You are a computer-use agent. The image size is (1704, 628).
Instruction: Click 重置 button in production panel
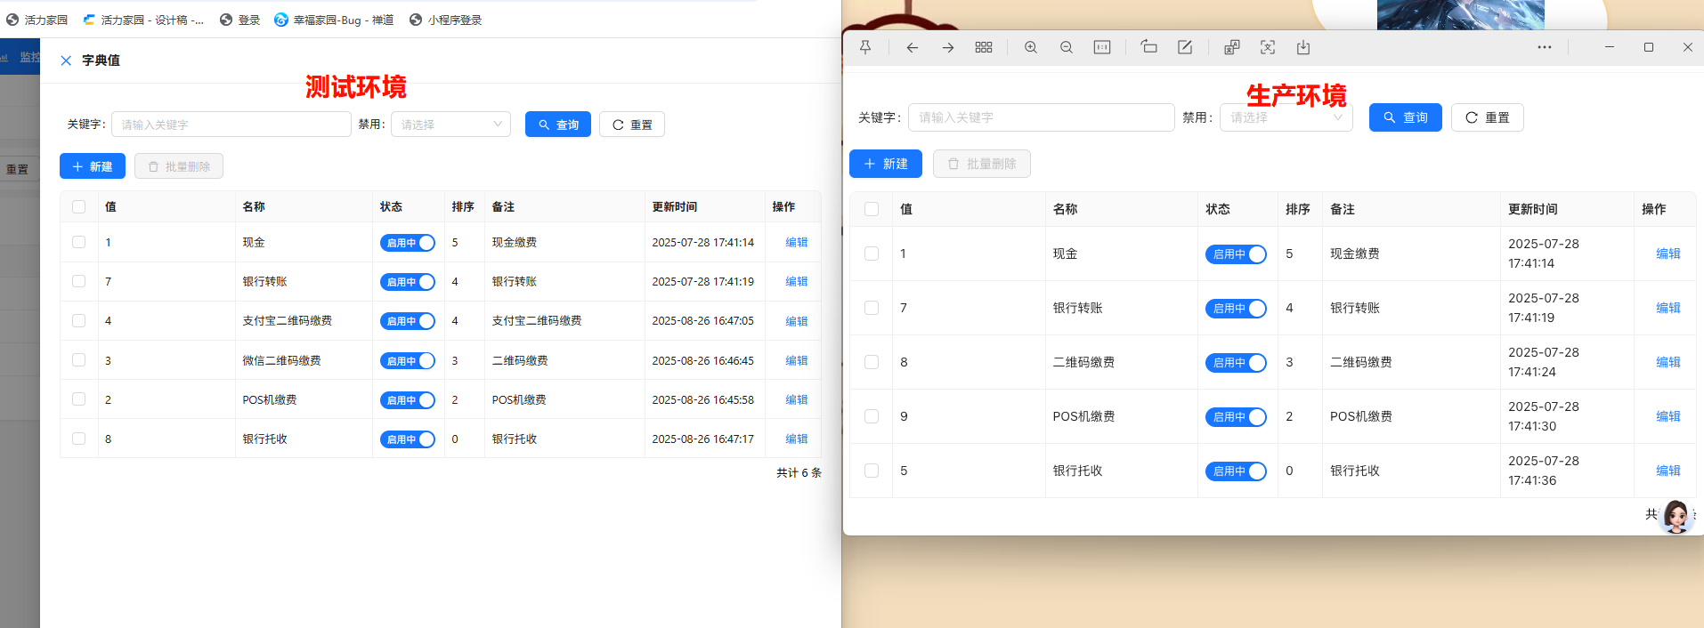click(x=1488, y=117)
